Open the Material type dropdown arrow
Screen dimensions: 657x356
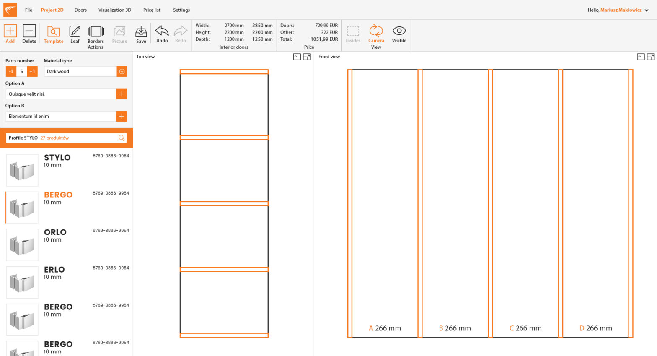click(122, 71)
